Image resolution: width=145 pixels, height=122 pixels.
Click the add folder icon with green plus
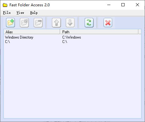(10, 23)
